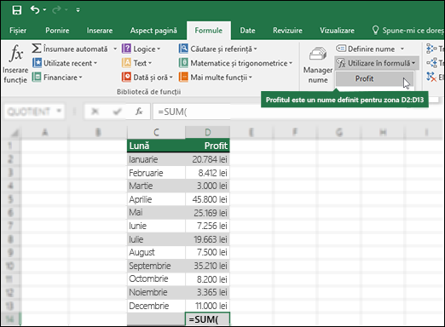445x327 pixels.
Task: Open the Fișier tab
Action: tap(18, 31)
